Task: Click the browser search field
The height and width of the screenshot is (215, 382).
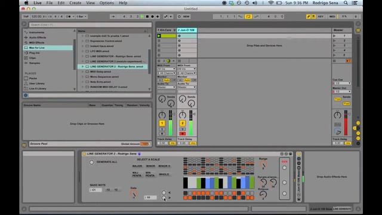Action: 90,24
